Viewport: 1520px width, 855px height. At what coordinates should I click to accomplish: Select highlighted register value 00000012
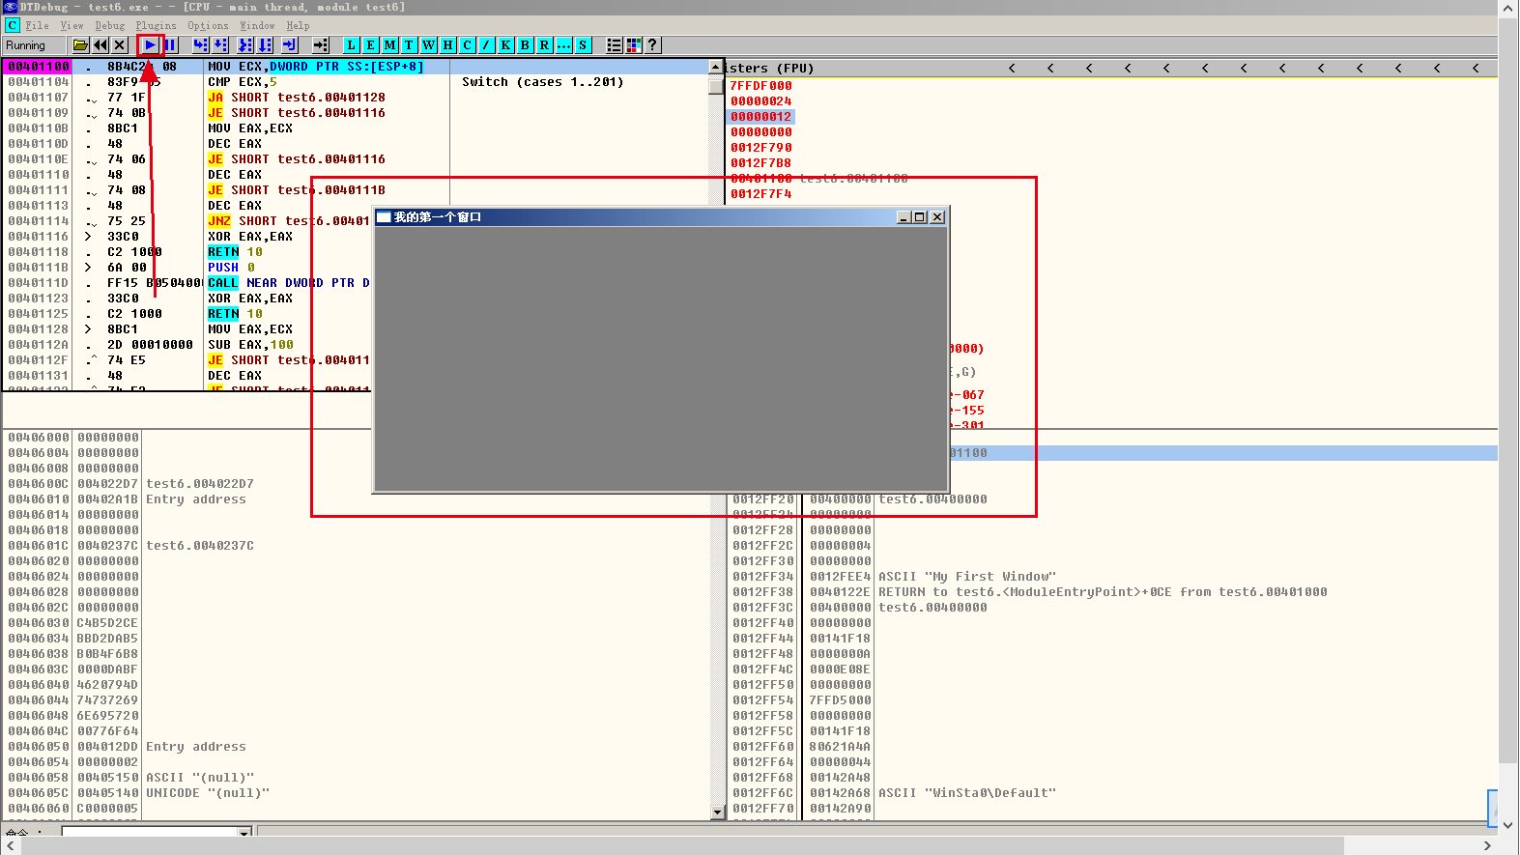pyautogui.click(x=761, y=117)
